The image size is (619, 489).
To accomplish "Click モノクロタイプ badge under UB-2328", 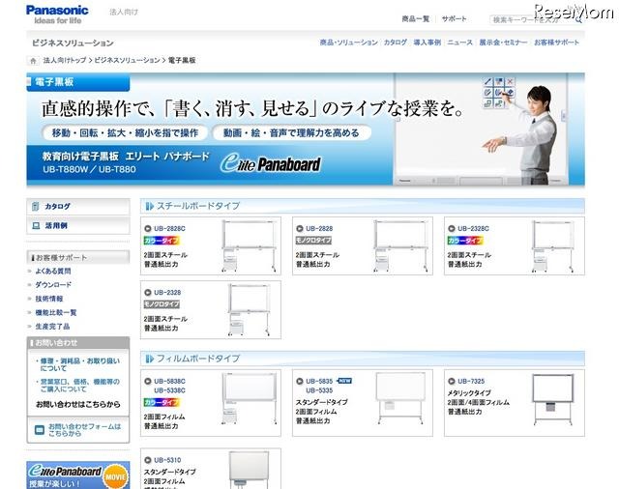I will pos(162,304).
